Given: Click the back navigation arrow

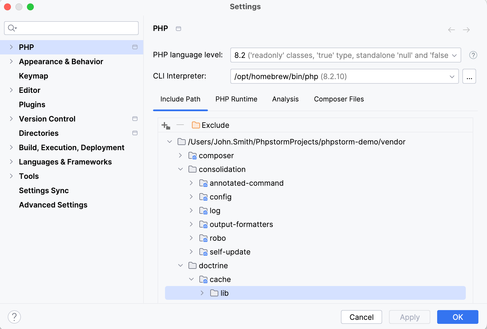Looking at the screenshot, I should pyautogui.click(x=451, y=30).
